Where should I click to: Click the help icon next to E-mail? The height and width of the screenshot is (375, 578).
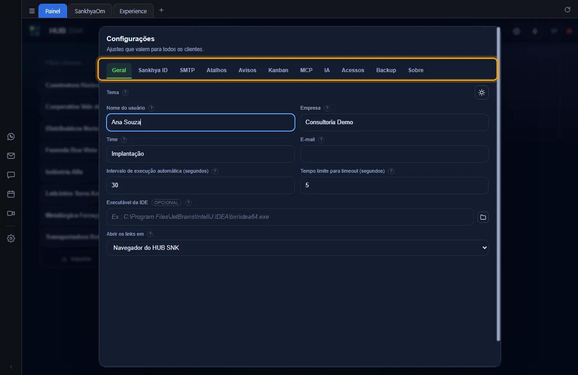click(321, 140)
